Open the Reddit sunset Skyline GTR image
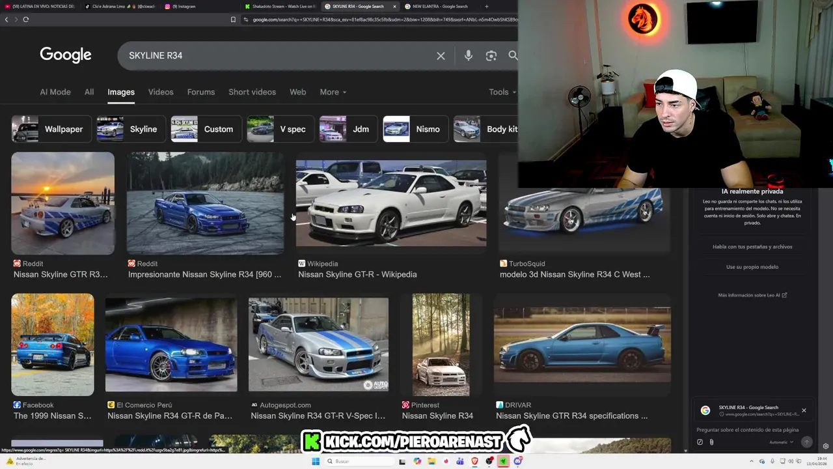 coord(62,203)
